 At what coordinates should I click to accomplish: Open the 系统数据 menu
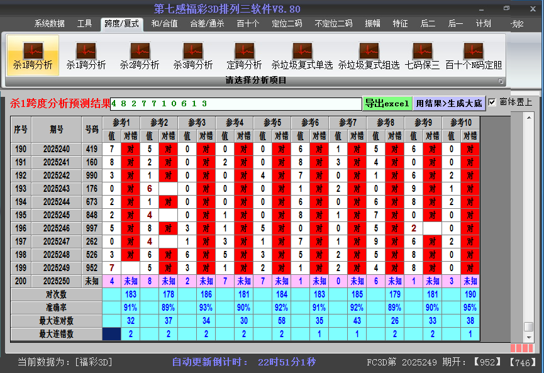(49, 24)
